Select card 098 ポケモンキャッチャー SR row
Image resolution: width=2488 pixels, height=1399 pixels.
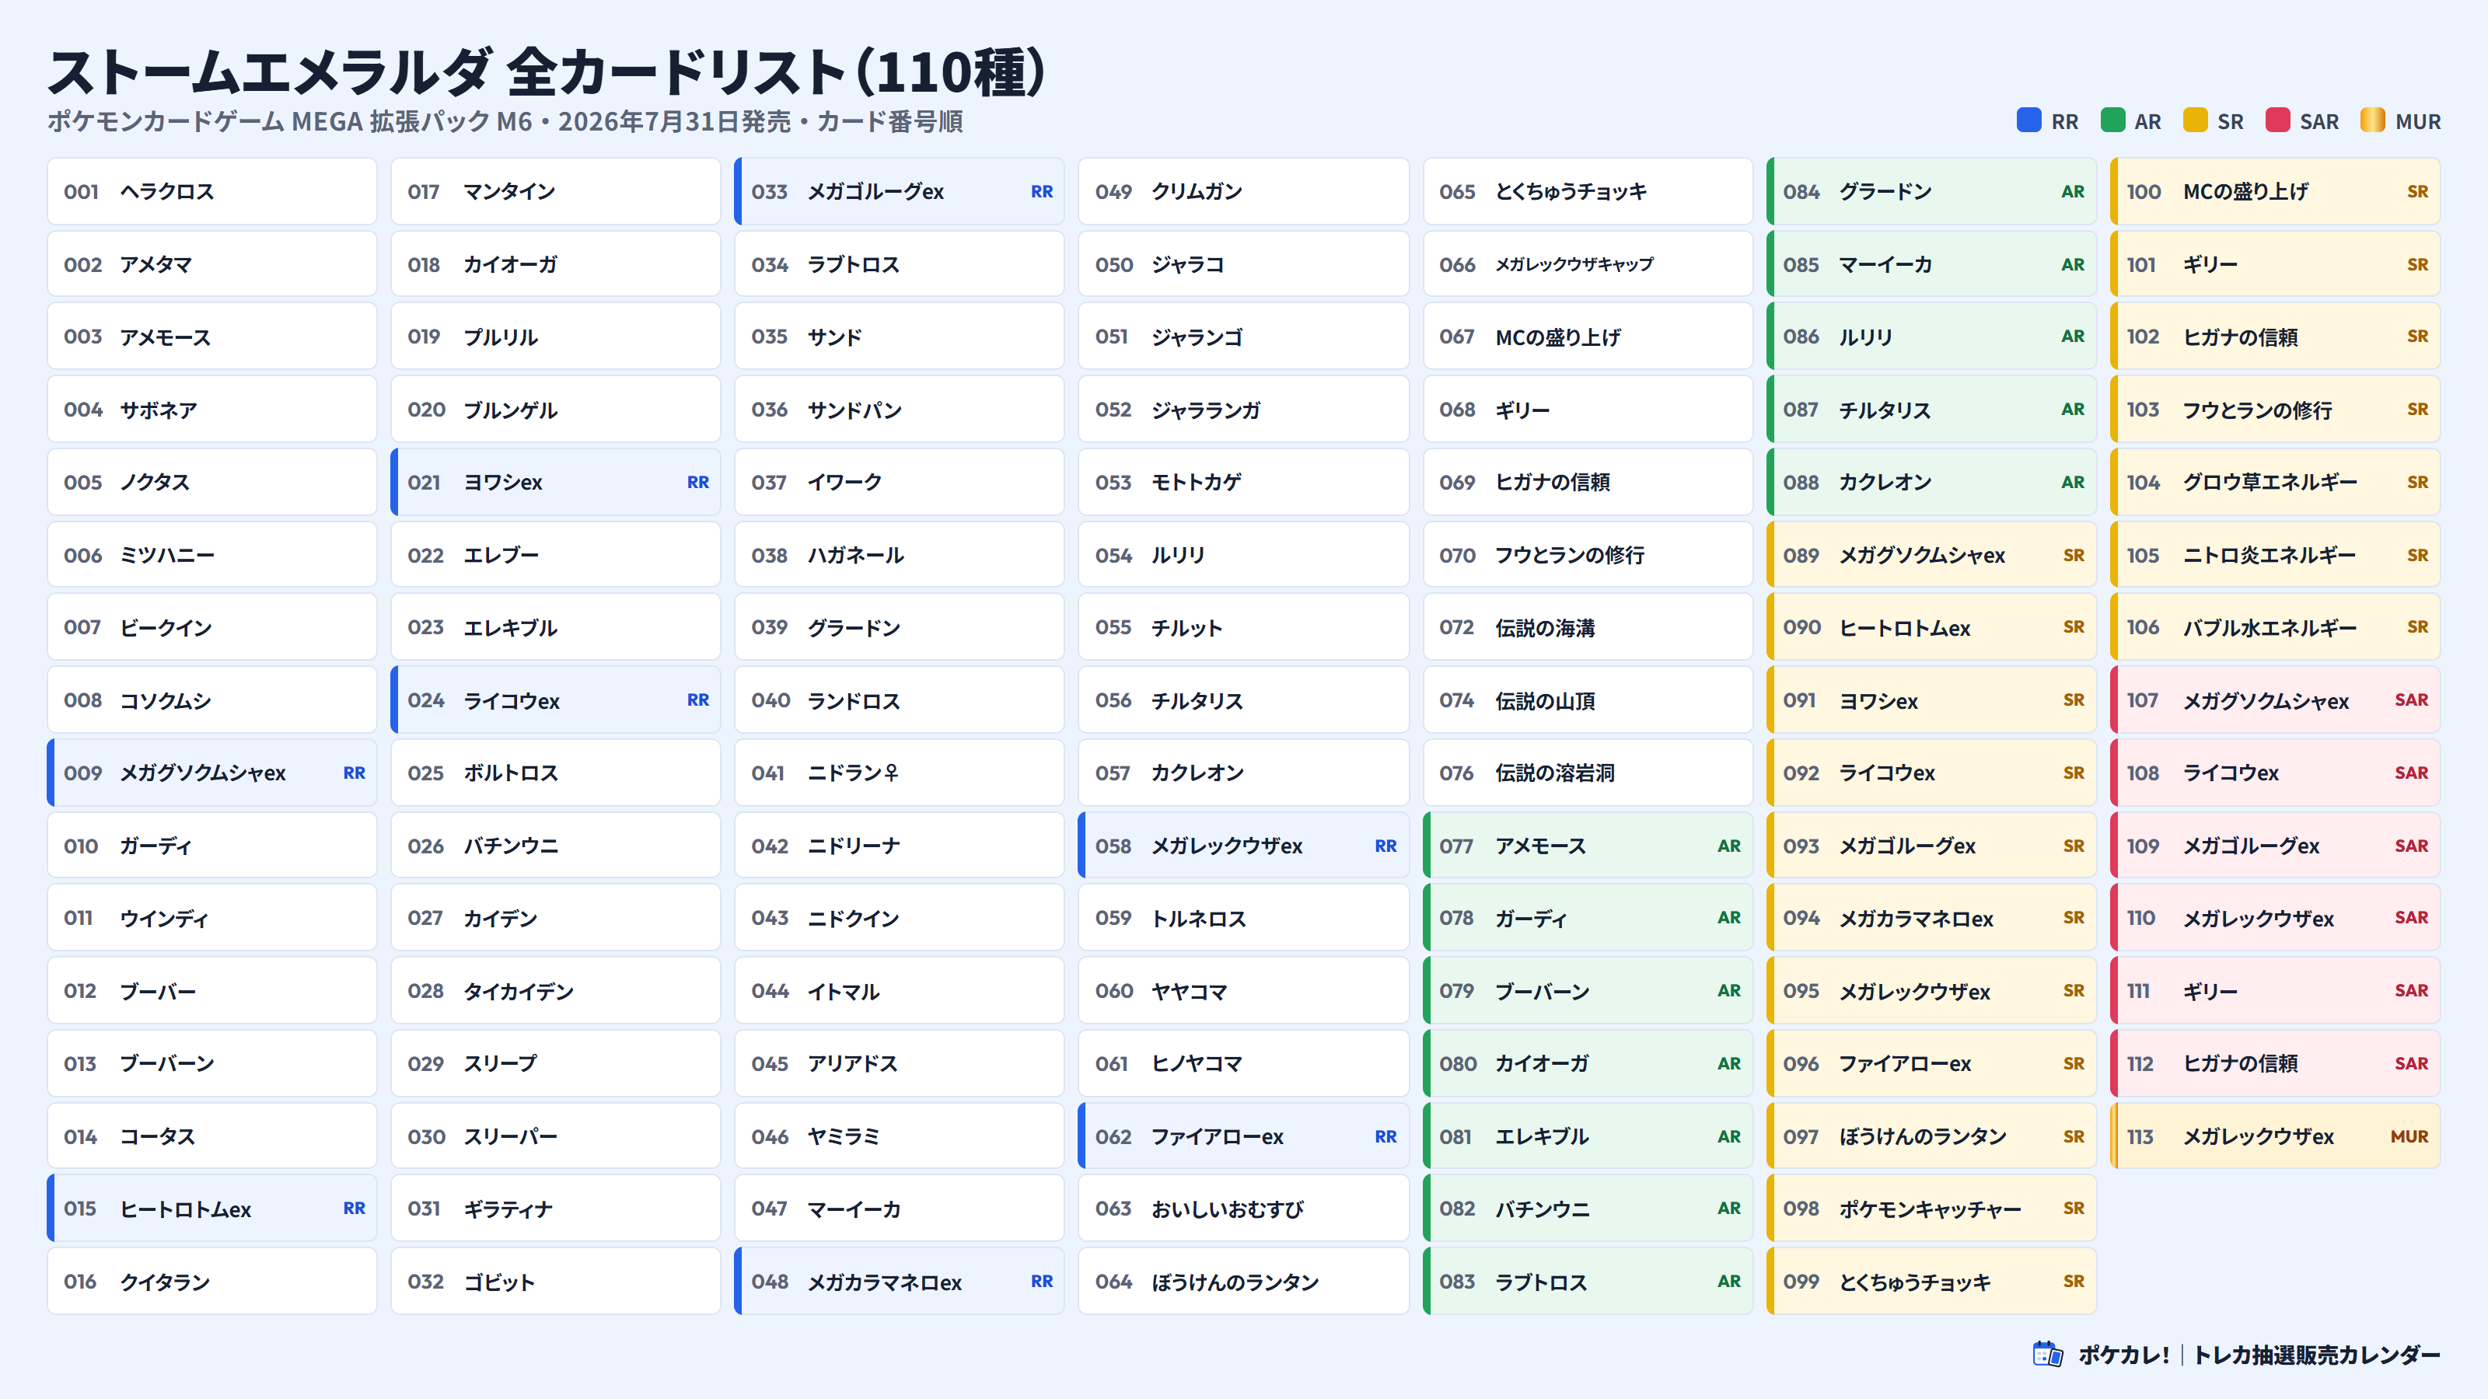click(1931, 1209)
